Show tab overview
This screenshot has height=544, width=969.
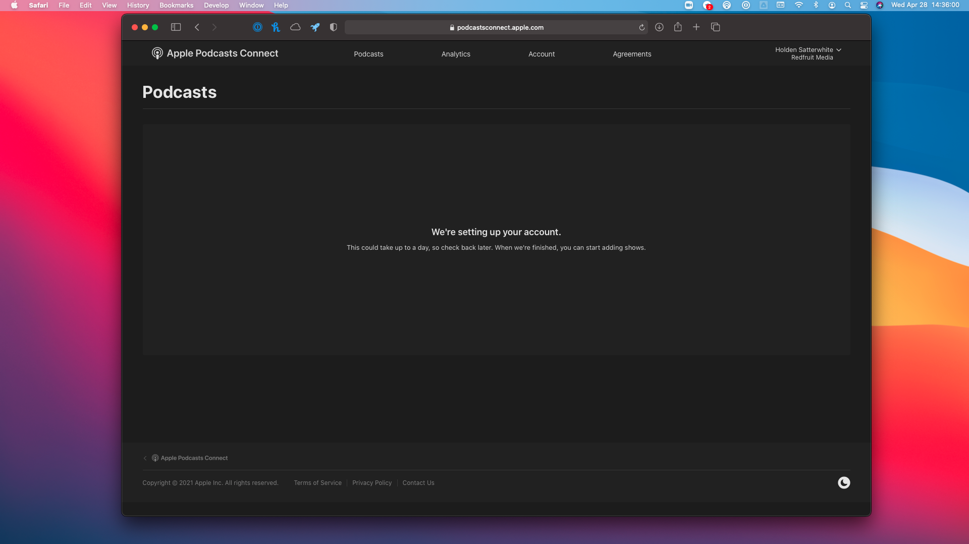tap(715, 27)
